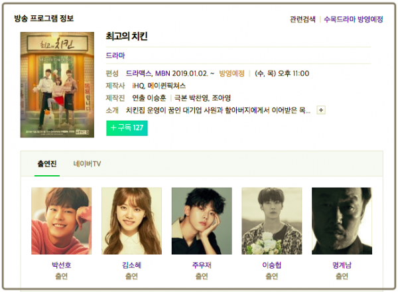Open the 박선호 name link
The height and width of the screenshot is (292, 398).
[x=62, y=265]
